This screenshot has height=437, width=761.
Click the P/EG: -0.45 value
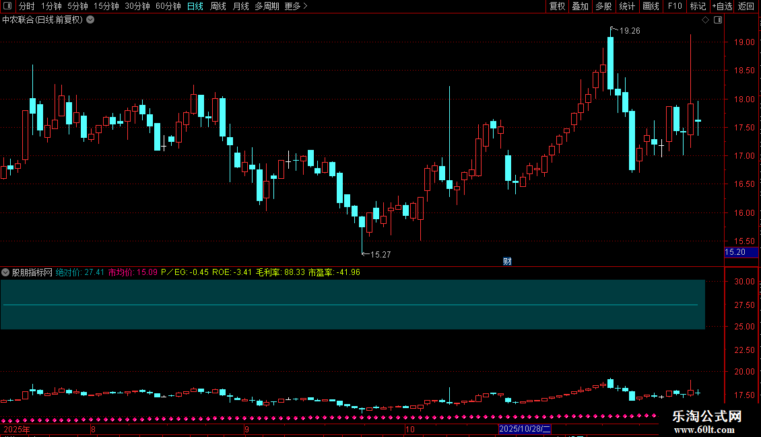pos(185,272)
